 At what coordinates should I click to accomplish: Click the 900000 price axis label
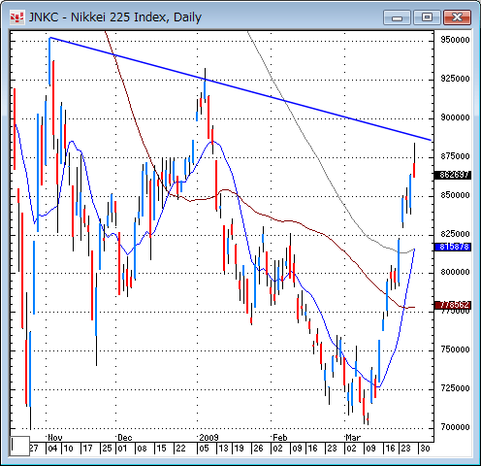[455, 117]
